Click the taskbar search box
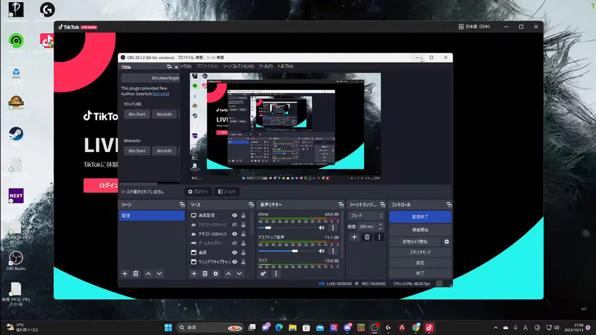Image resolution: width=596 pixels, height=335 pixels. (x=210, y=328)
